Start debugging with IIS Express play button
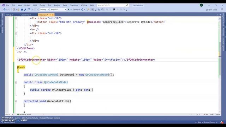The width and height of the screenshot is (226, 127). point(69,10)
